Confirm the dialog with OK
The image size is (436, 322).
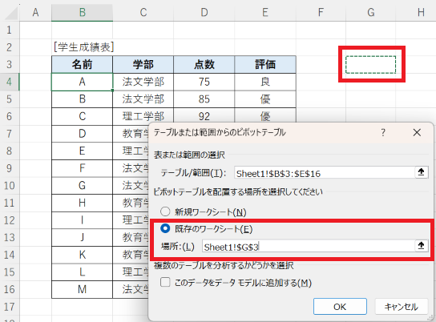(x=340, y=307)
